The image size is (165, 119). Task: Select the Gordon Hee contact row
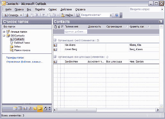click(x=106, y=62)
